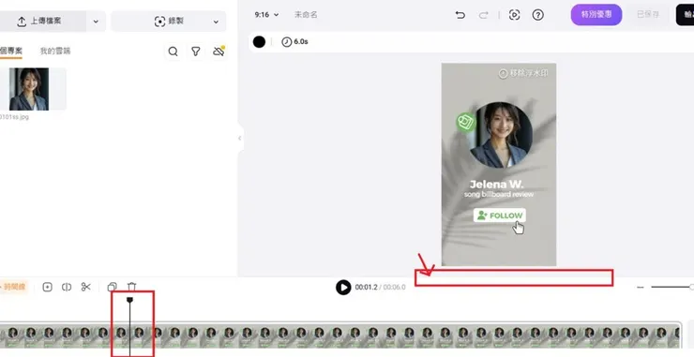This screenshot has height=357, width=694.
Task: Expand the upload options dropdown arrow
Action: [96, 22]
